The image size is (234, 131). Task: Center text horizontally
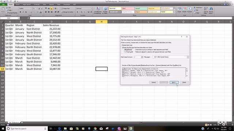pyautogui.click(x=49, y=12)
